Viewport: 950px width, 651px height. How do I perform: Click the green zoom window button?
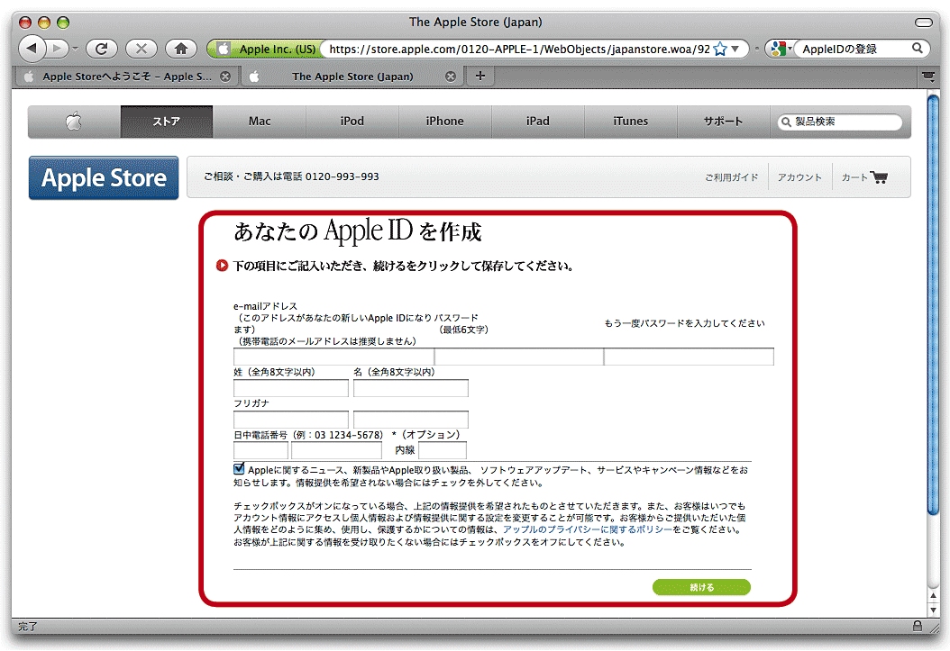coord(63,23)
